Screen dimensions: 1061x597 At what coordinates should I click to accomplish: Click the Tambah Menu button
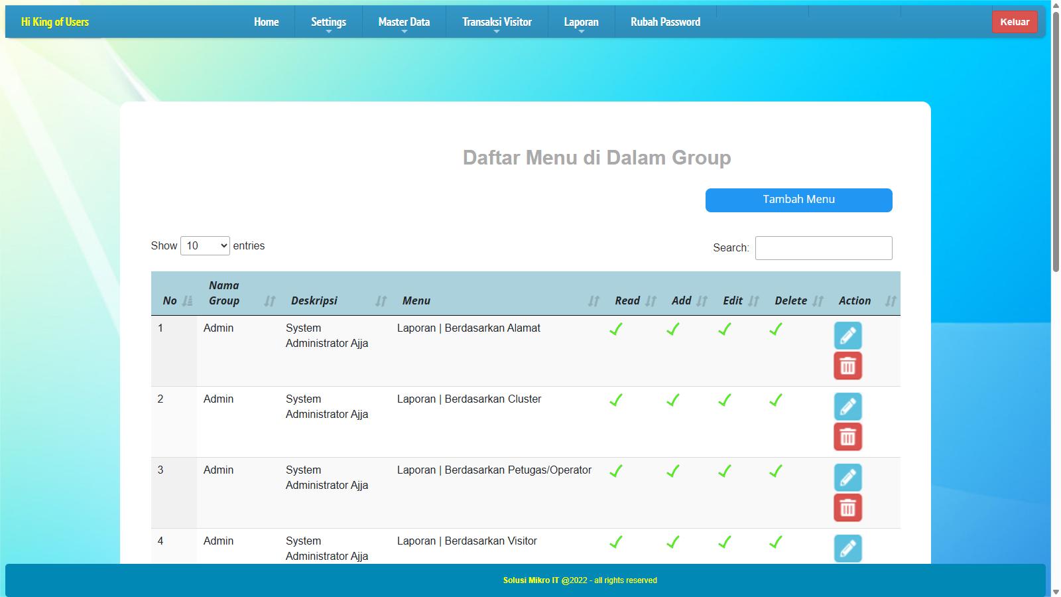[798, 200]
